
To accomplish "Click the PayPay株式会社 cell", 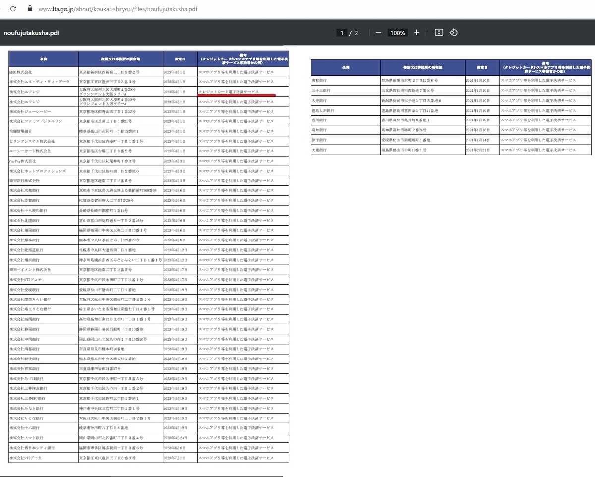I will (44, 161).
